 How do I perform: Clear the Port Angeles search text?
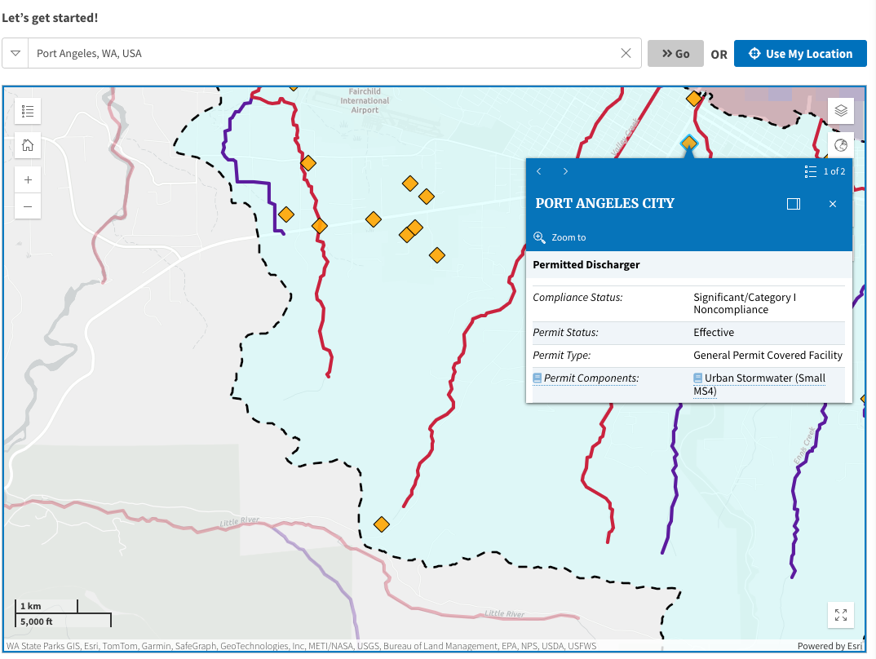coord(626,54)
